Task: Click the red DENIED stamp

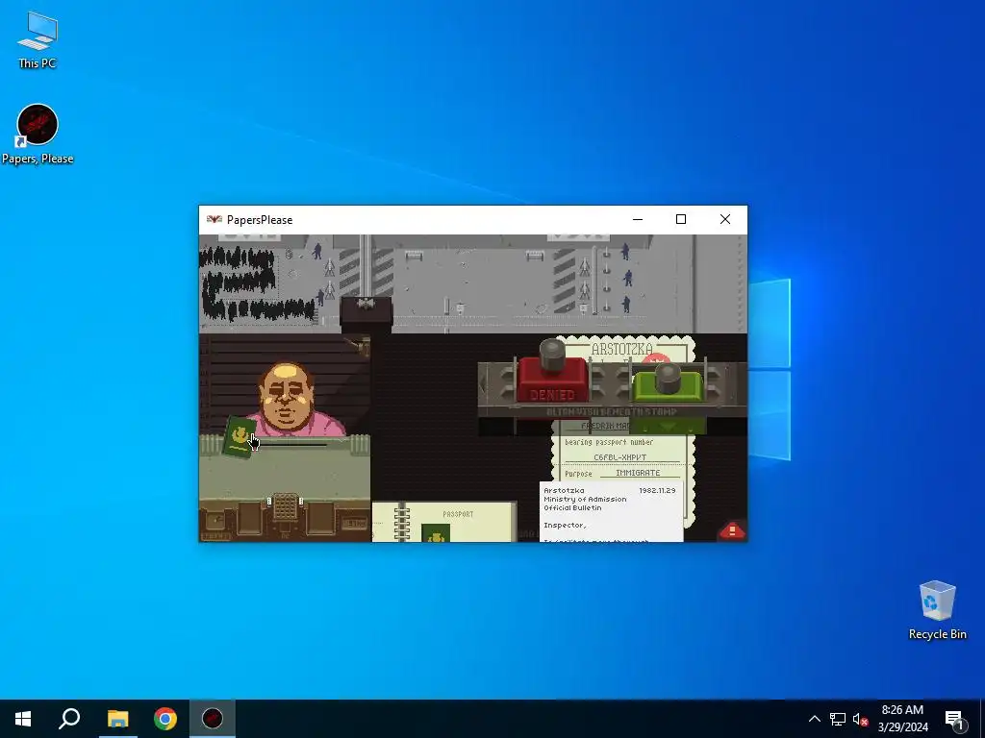Action: 552,379
